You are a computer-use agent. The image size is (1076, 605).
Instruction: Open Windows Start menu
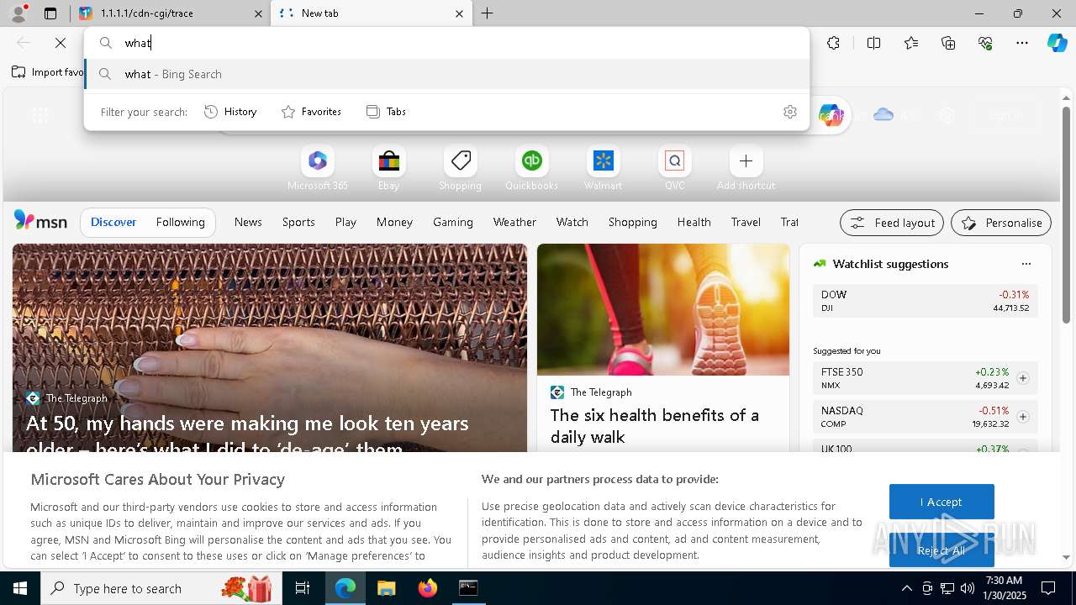pyautogui.click(x=20, y=588)
